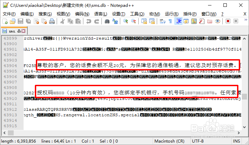Zoom in using the magnifier plus icon
This screenshot has width=249, height=145.
[x=125, y=21]
